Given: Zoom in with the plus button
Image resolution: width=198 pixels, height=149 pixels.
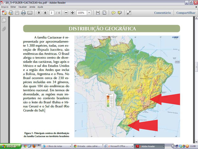Looking at the screenshot, I should click(72, 12).
